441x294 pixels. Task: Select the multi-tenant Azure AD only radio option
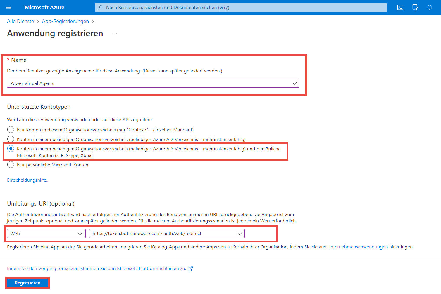11,139
